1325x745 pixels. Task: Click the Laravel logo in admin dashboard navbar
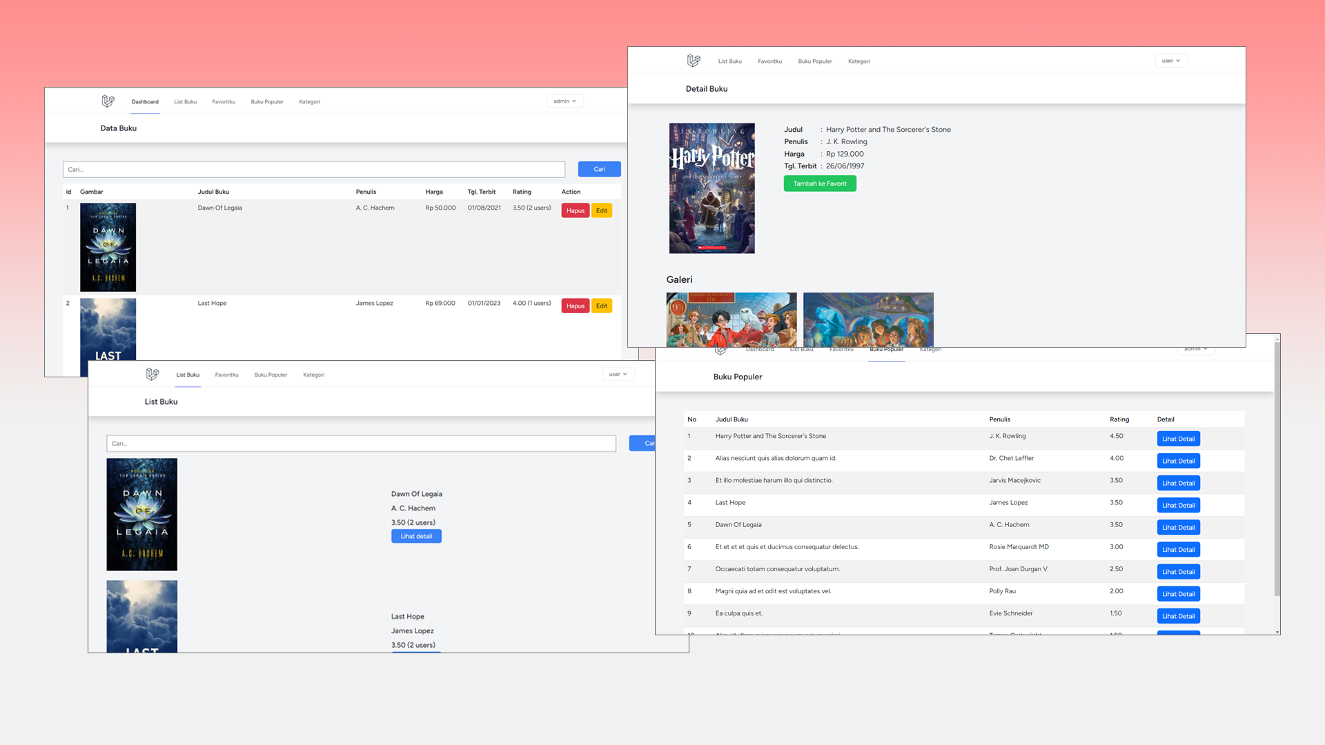pyautogui.click(x=108, y=101)
